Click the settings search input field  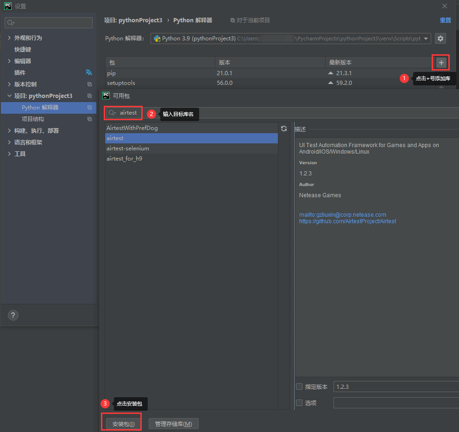tap(49, 23)
